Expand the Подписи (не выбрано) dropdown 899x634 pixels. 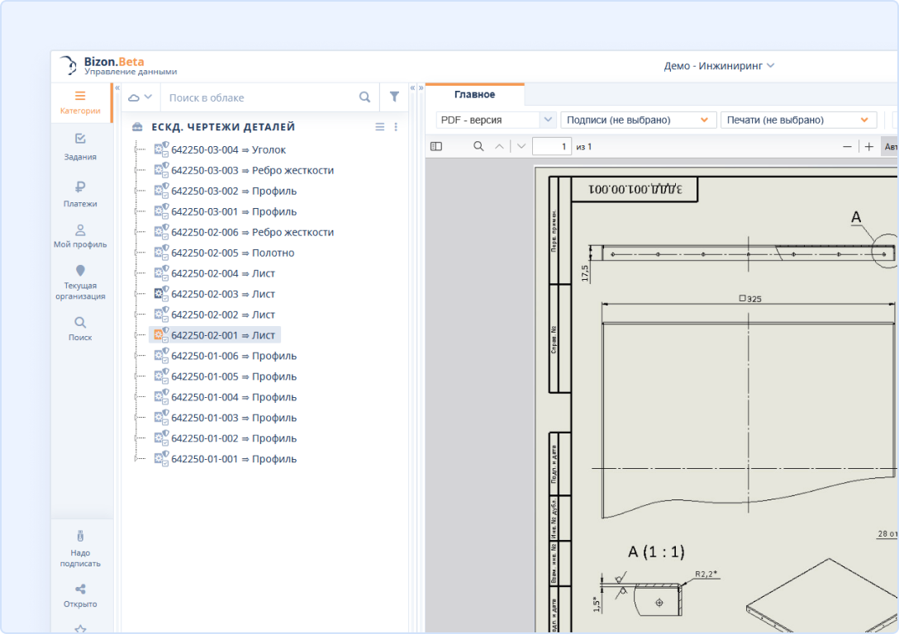[x=635, y=120]
